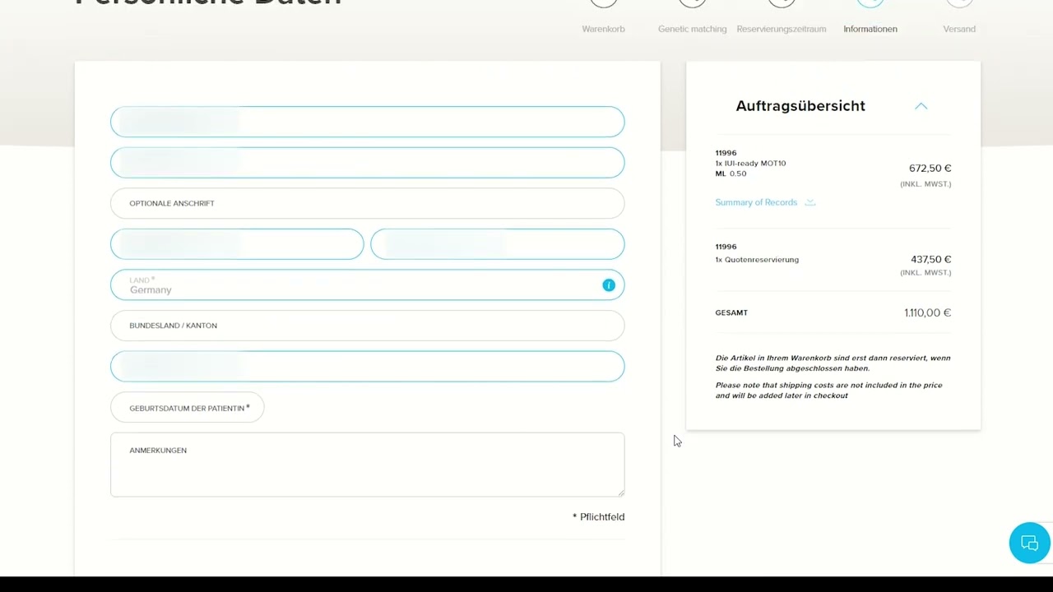Click the '1x Quotenreservierung' item text

(x=757, y=260)
